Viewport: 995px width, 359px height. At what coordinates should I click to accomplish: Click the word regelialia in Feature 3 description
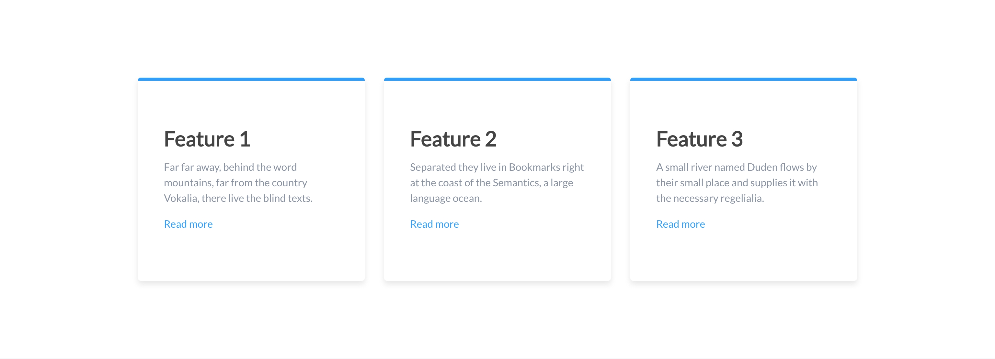[742, 198]
